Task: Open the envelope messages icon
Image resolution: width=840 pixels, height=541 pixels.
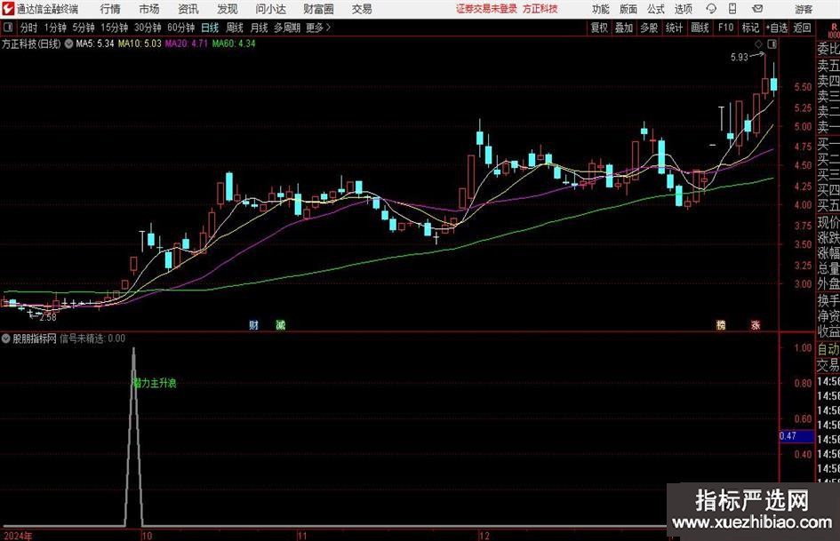Action: pos(757,9)
